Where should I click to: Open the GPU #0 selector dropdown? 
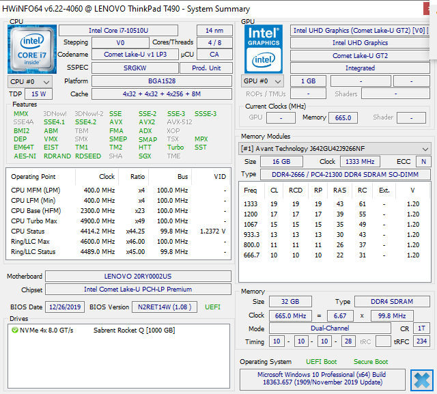point(262,81)
